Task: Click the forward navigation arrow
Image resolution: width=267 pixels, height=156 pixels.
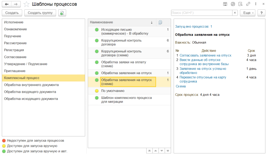Action: pos(16,4)
